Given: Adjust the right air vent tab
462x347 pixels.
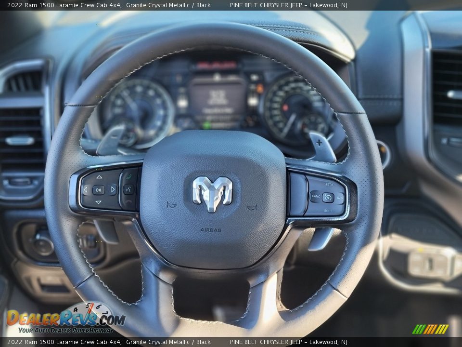Looking at the screenshot, I should point(454,94).
